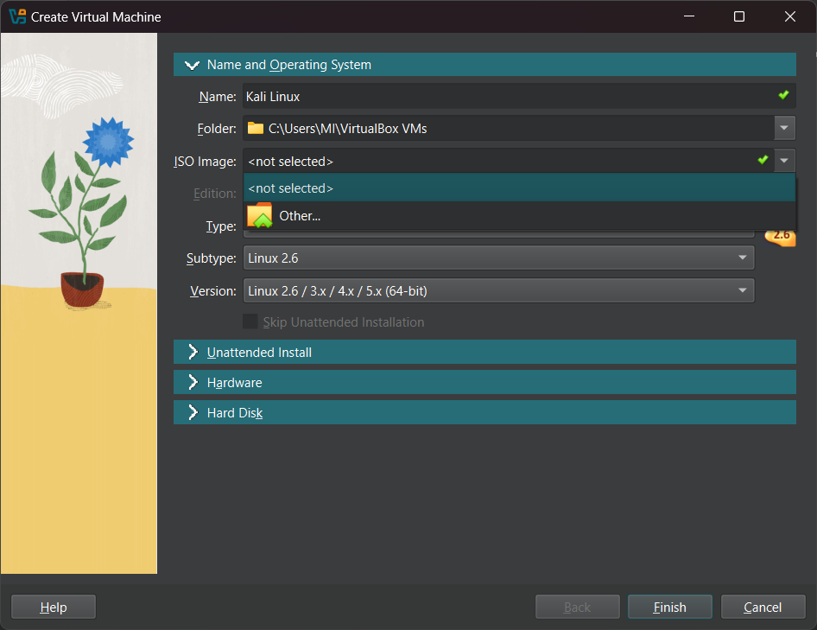Click the Linux 2.6 OS badge icon
Image resolution: width=817 pixels, height=630 pixels.
780,235
